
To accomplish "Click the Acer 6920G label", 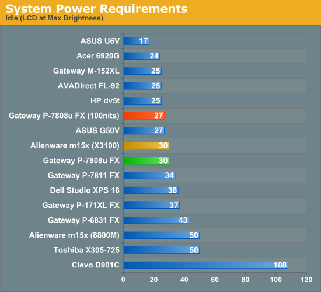I will tap(98, 56).
